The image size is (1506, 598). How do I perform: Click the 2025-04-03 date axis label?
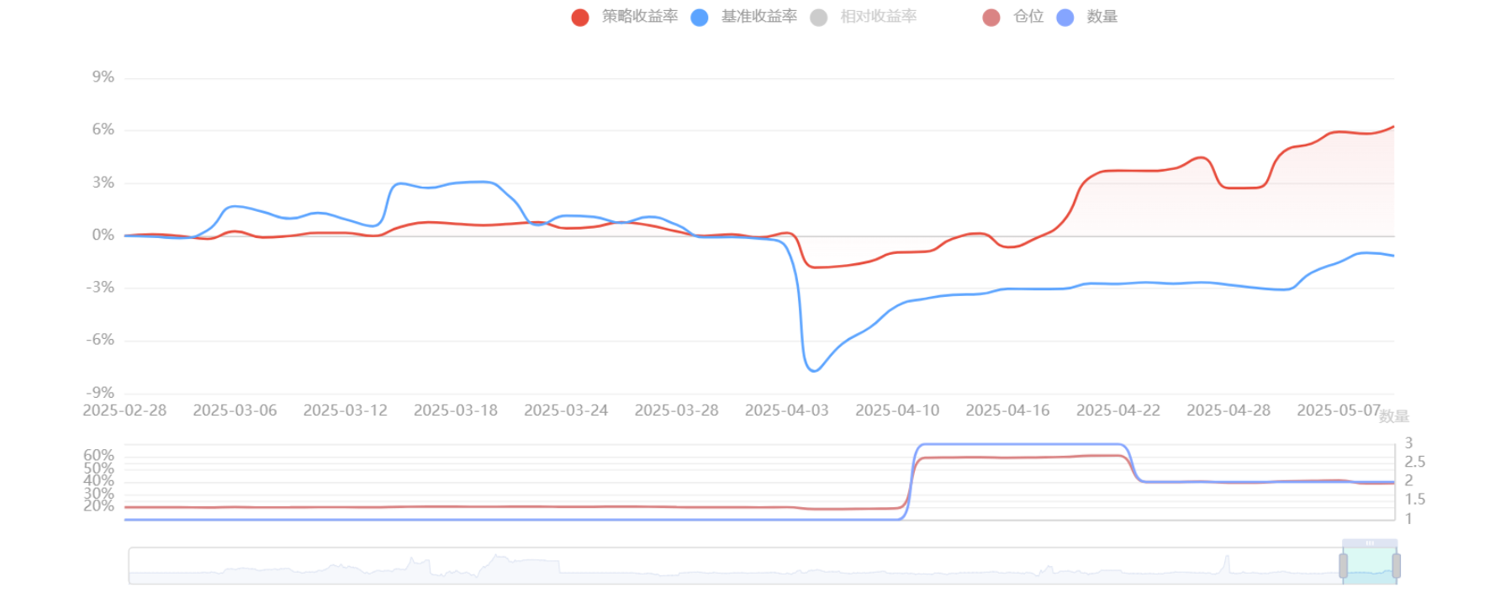coord(786,410)
